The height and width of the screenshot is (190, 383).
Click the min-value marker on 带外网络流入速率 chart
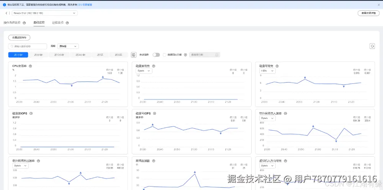(336, 141)
